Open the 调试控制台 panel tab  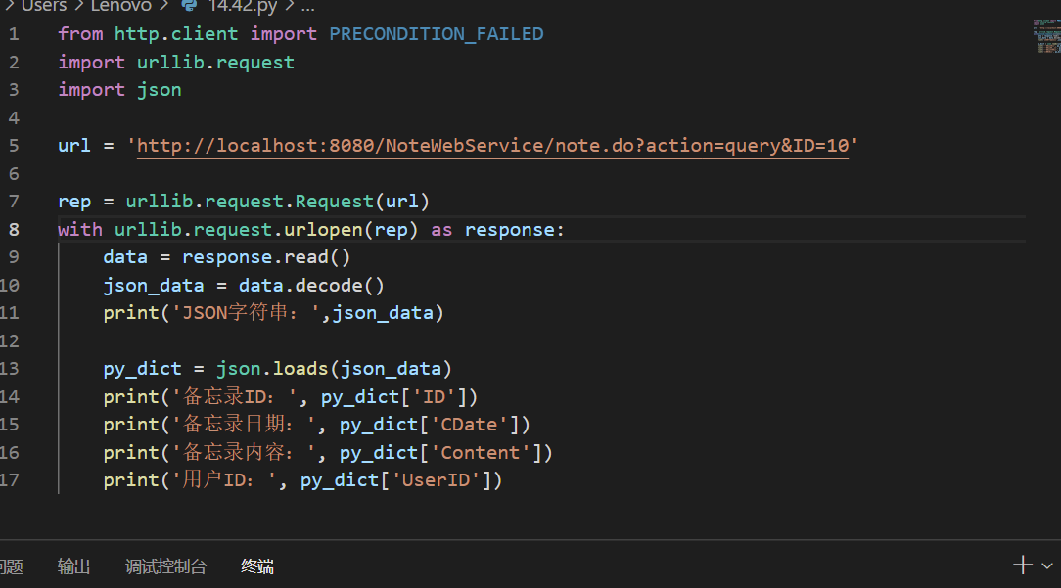[x=165, y=565]
